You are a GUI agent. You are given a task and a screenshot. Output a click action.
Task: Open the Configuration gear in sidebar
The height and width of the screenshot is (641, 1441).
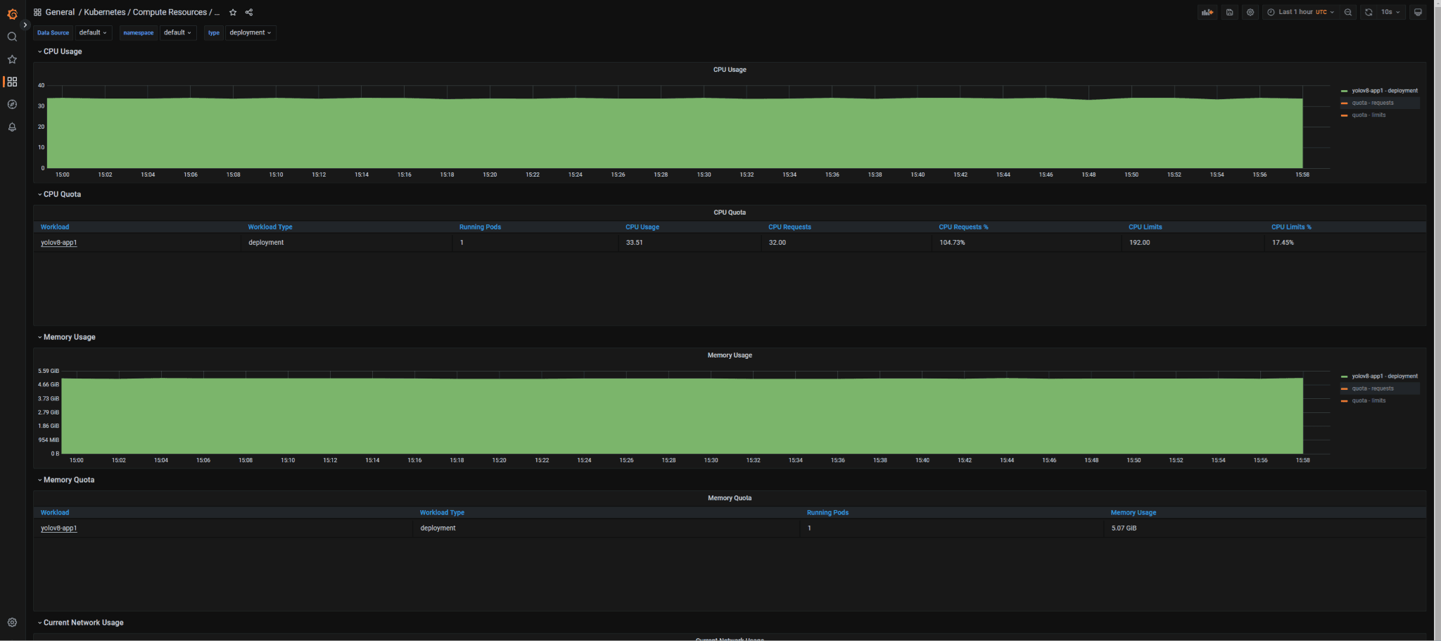(12, 622)
